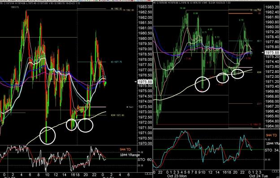Click the 1980.00 price label on right axis

(272, 27)
